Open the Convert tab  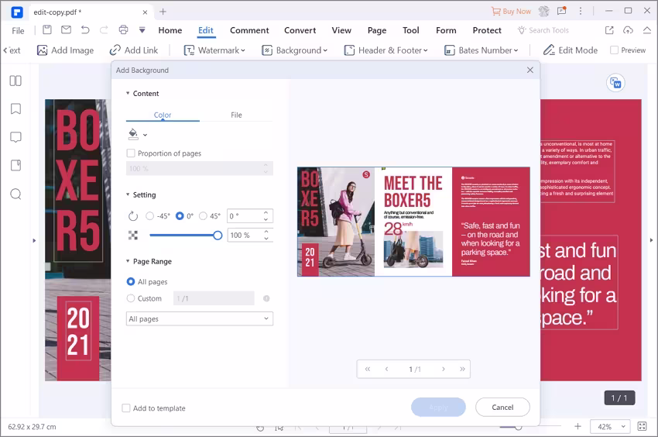pos(300,30)
